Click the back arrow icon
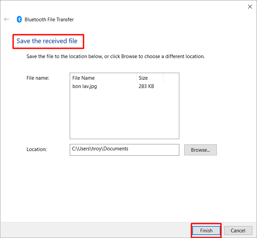The height and width of the screenshot is (238, 257). click(7, 19)
